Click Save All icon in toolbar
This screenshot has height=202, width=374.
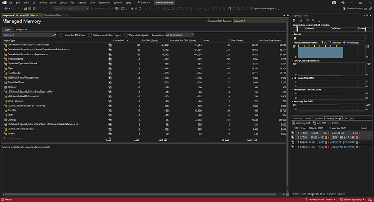34,8
